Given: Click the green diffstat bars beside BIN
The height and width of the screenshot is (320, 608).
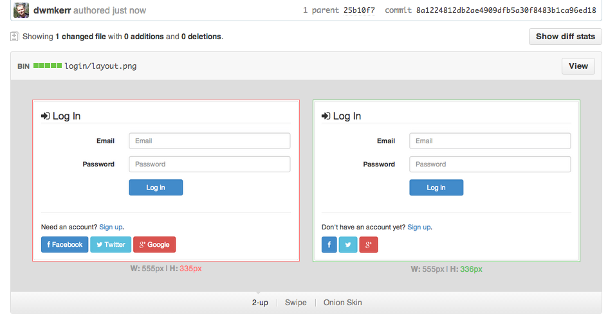Looking at the screenshot, I should (x=48, y=66).
